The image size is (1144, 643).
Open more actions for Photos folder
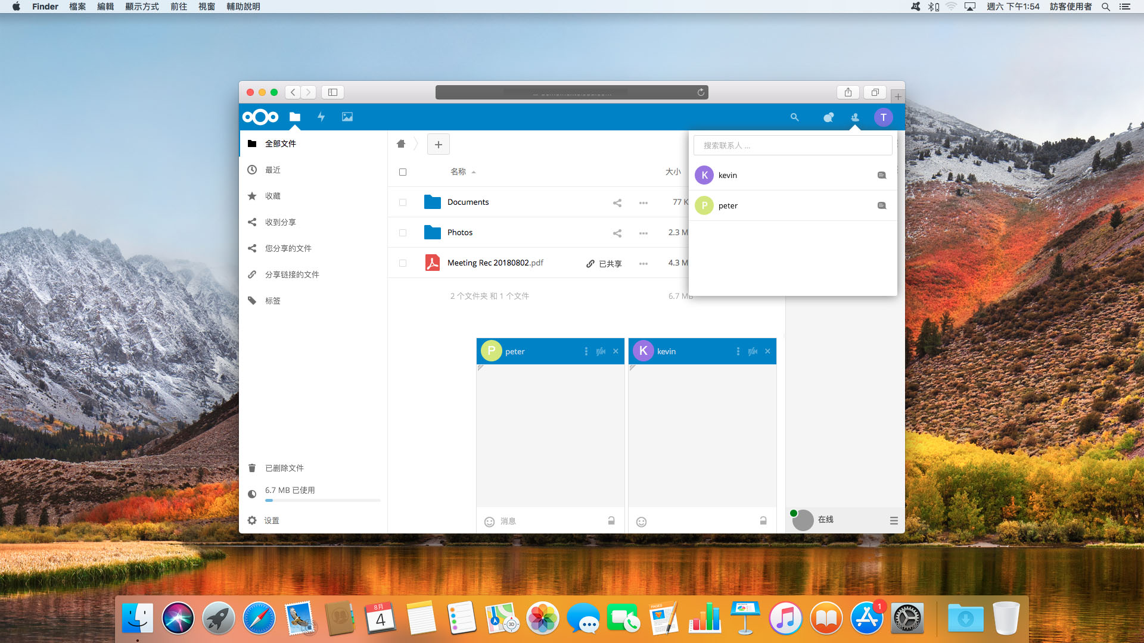click(643, 233)
